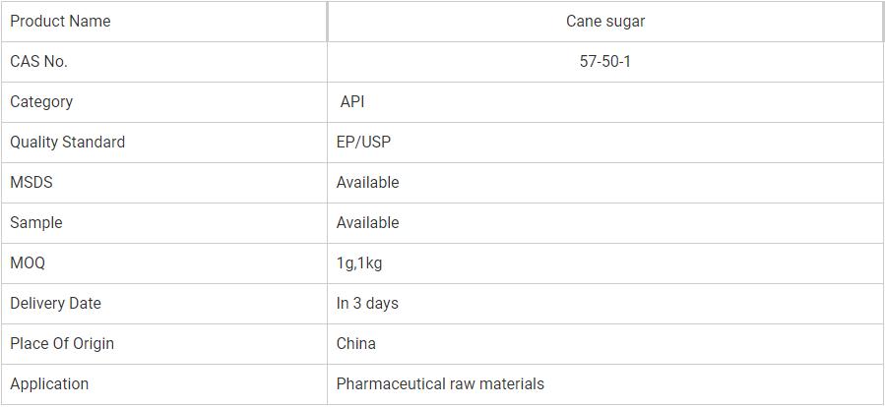The height and width of the screenshot is (407, 885).
Task: Click the 'Quality Standard' label
Action: point(67,142)
